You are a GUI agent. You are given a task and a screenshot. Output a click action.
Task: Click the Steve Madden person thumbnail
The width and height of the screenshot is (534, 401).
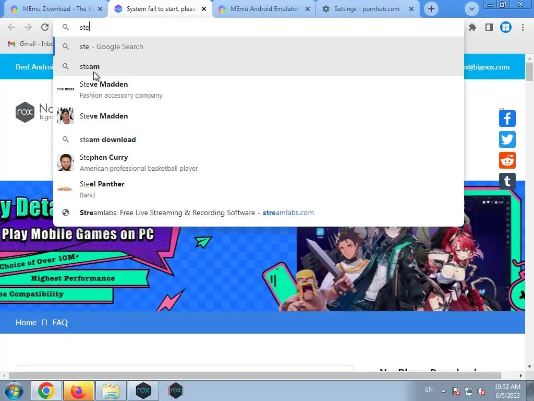pyautogui.click(x=65, y=116)
